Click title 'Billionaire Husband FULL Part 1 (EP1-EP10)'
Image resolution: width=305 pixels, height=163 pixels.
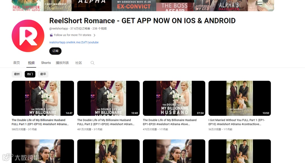click(x=40, y=122)
